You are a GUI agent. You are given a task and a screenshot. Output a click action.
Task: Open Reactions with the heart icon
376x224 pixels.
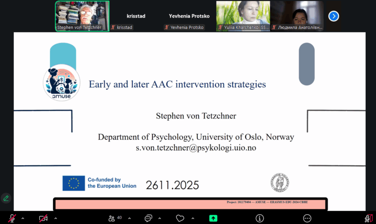[x=180, y=218]
